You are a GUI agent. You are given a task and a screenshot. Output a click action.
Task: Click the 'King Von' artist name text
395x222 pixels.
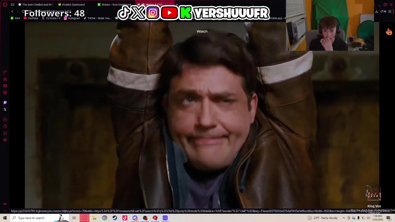coord(374,206)
